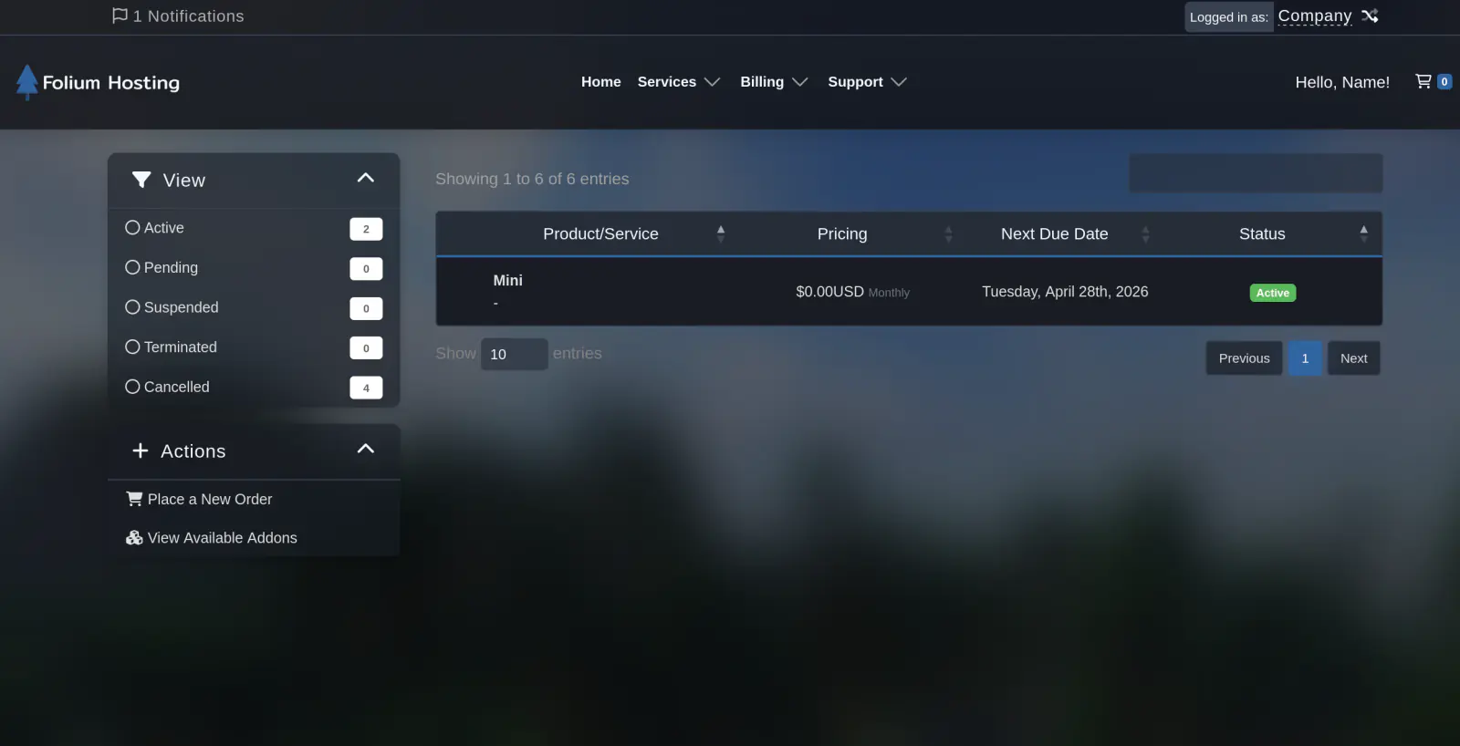The height and width of the screenshot is (746, 1460).
Task: Select the Active filter radio
Action: 133,228
